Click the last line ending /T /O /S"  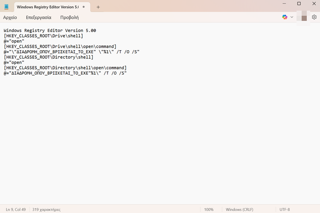click(x=65, y=73)
